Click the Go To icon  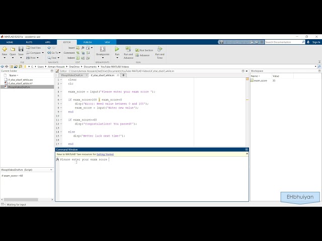(49, 53)
